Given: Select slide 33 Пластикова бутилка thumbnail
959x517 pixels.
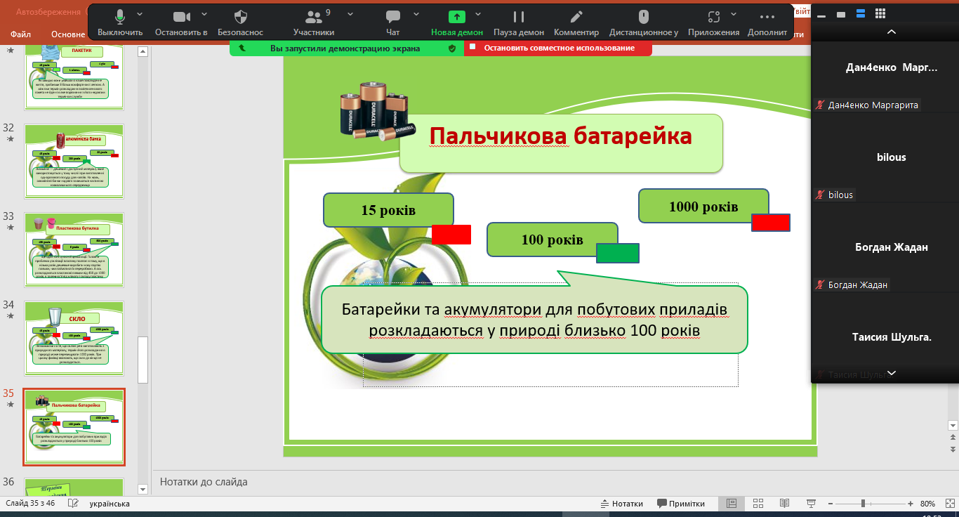Looking at the screenshot, I should click(74, 251).
